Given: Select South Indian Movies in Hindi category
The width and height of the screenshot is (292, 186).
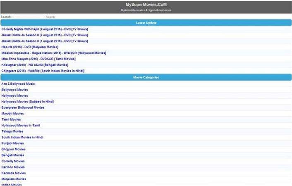Looking at the screenshot, I should [x=22, y=137].
